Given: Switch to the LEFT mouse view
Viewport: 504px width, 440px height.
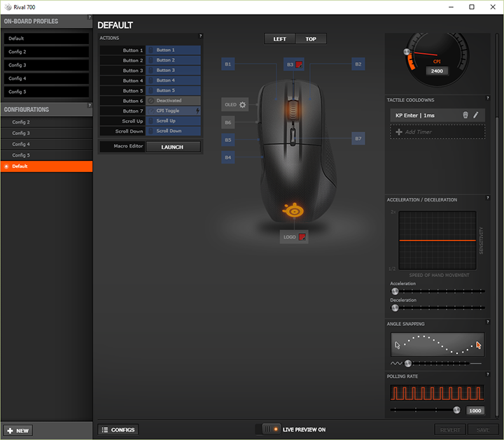Looking at the screenshot, I should pyautogui.click(x=280, y=39).
